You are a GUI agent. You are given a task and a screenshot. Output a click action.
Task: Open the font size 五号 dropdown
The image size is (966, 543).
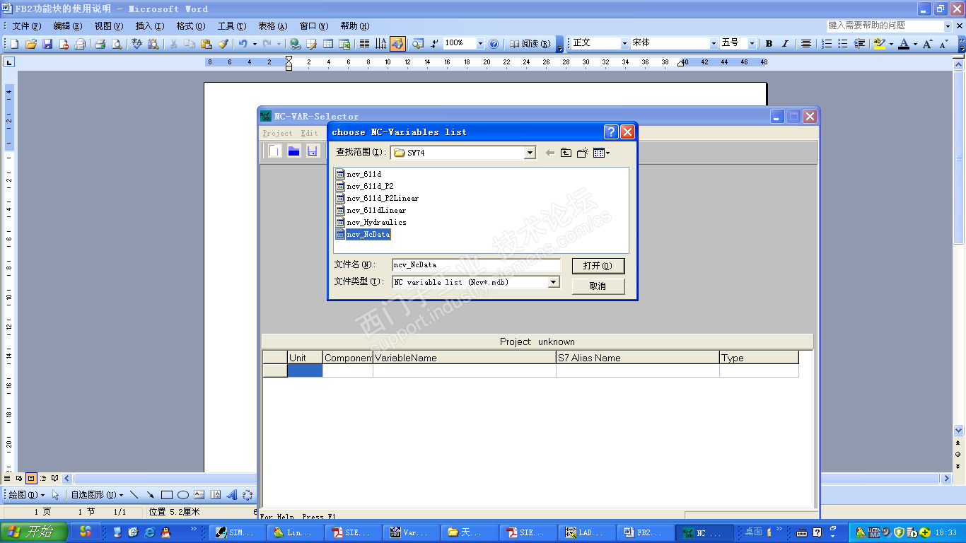tap(752, 44)
